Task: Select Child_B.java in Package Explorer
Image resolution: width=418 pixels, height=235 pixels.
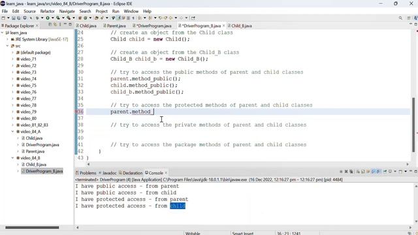Action: pos(36,164)
